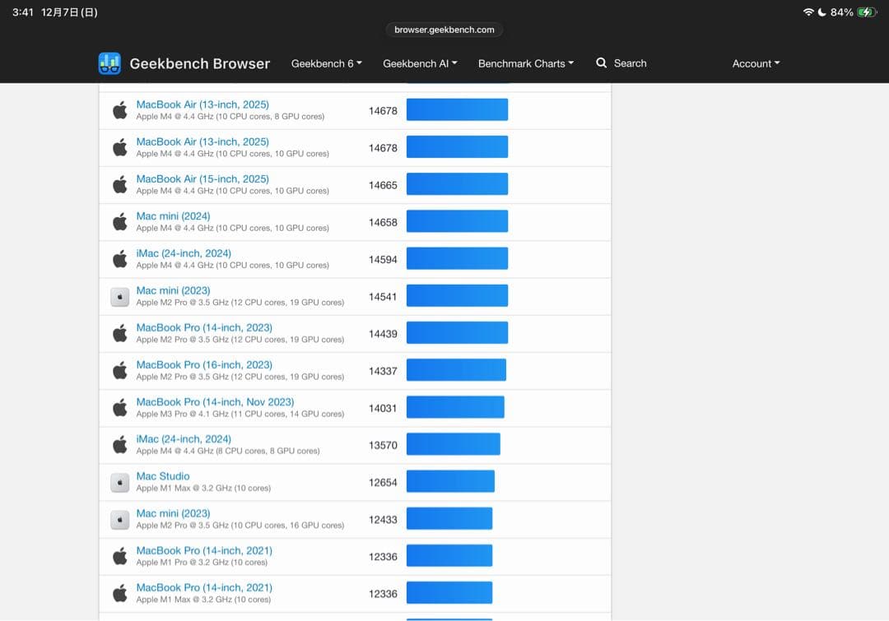
Task: Click the Wi-Fi status icon
Action: (808, 12)
